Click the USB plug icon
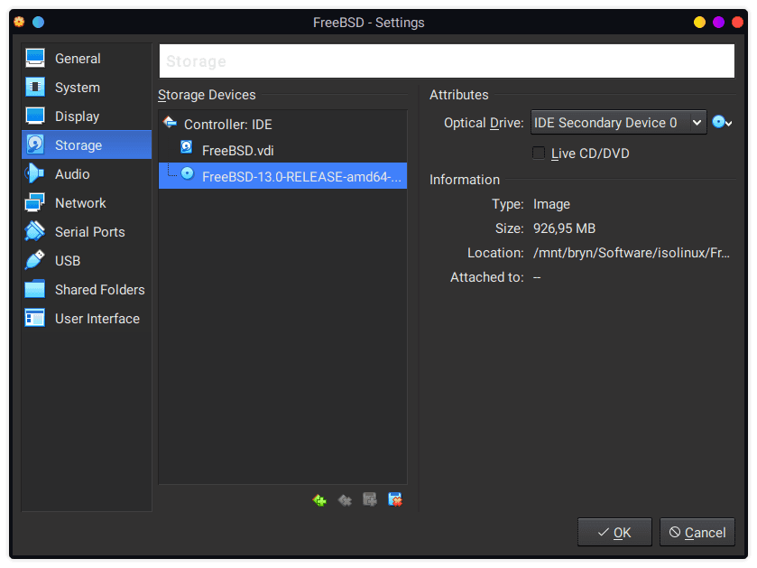Screen dimensions: 757x568 click(35, 261)
